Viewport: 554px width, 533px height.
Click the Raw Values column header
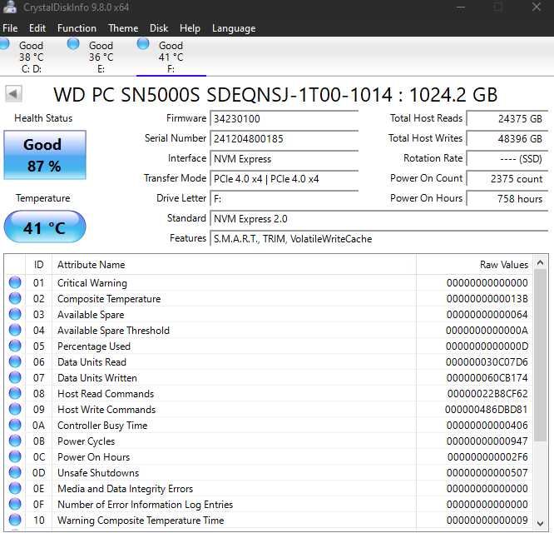(474, 265)
